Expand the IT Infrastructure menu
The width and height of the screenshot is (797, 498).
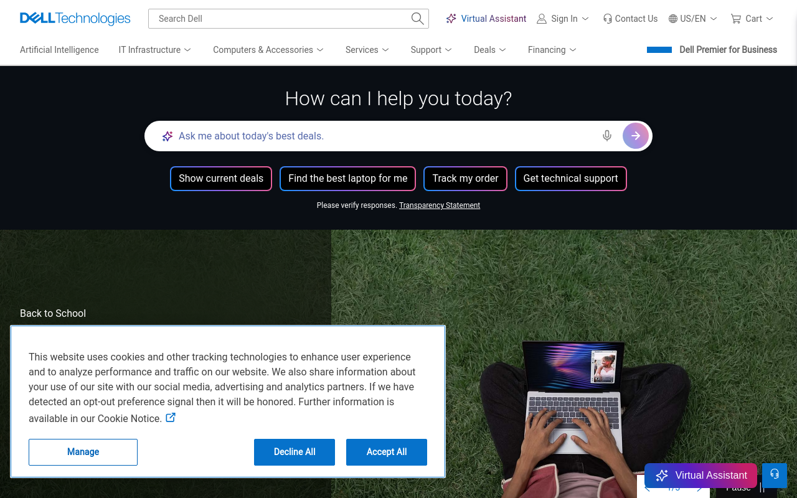155,50
